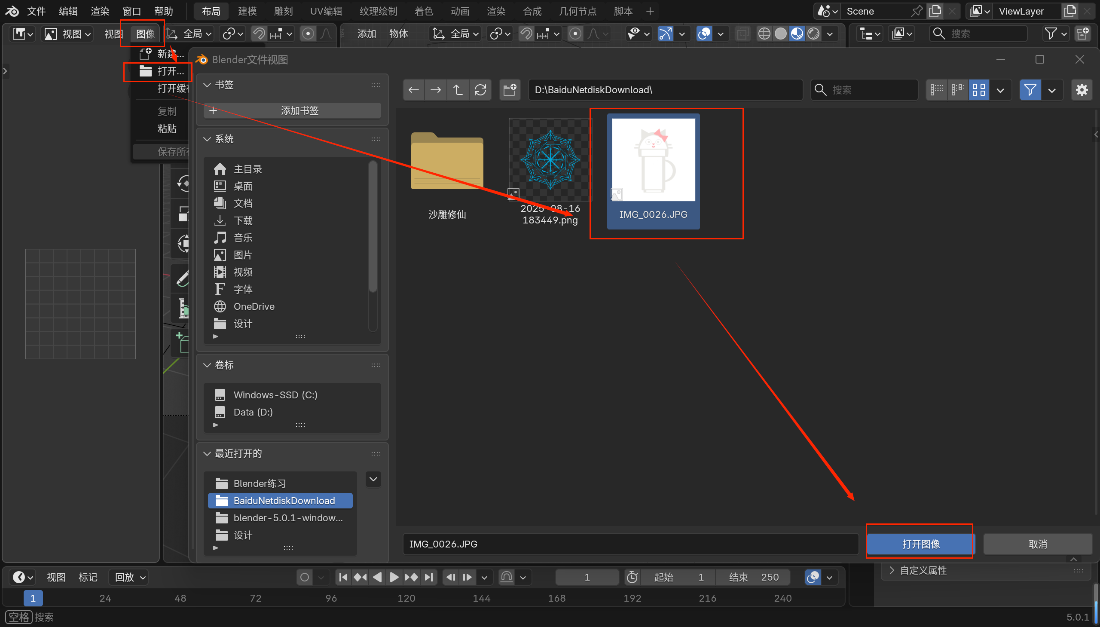The height and width of the screenshot is (627, 1100).
Task: Switch to thumbnail display mode icon
Action: pyautogui.click(x=978, y=90)
